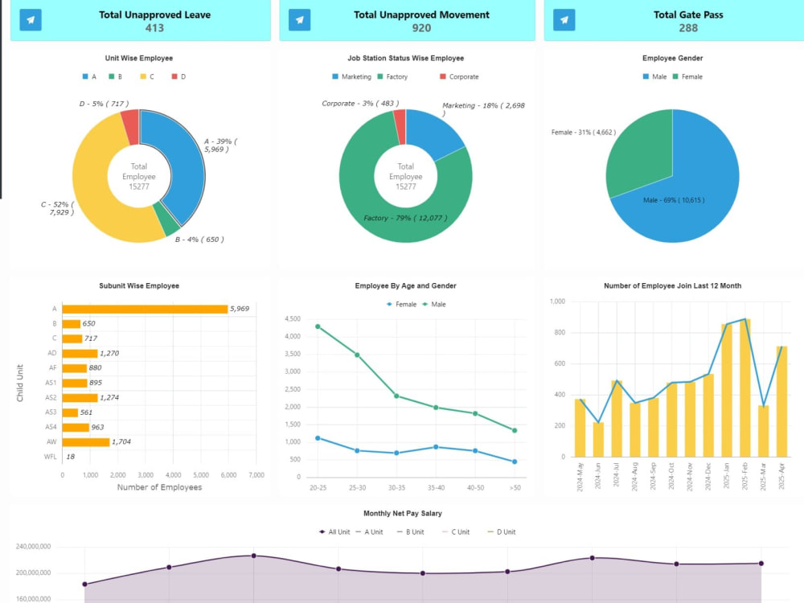Toggle Male series in Age and Gender chart
Image resolution: width=804 pixels, height=603 pixels.
coord(434,304)
